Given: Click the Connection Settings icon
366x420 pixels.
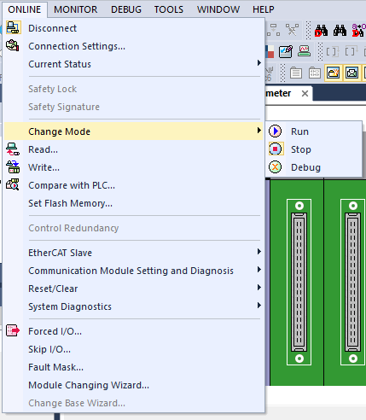Looking at the screenshot, I should [13, 46].
